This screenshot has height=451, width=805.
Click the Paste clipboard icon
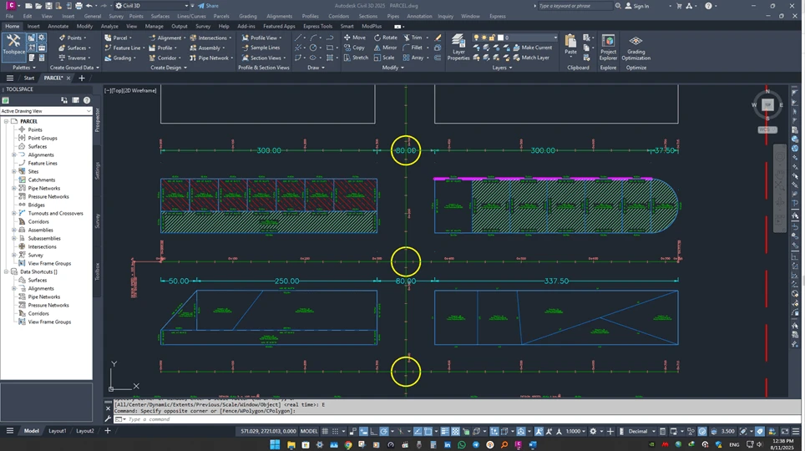tap(570, 43)
